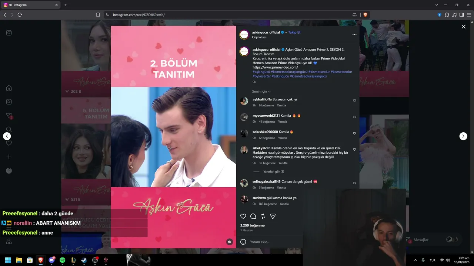
Task: Open the primevideo.com link in caption
Action: [275, 67]
